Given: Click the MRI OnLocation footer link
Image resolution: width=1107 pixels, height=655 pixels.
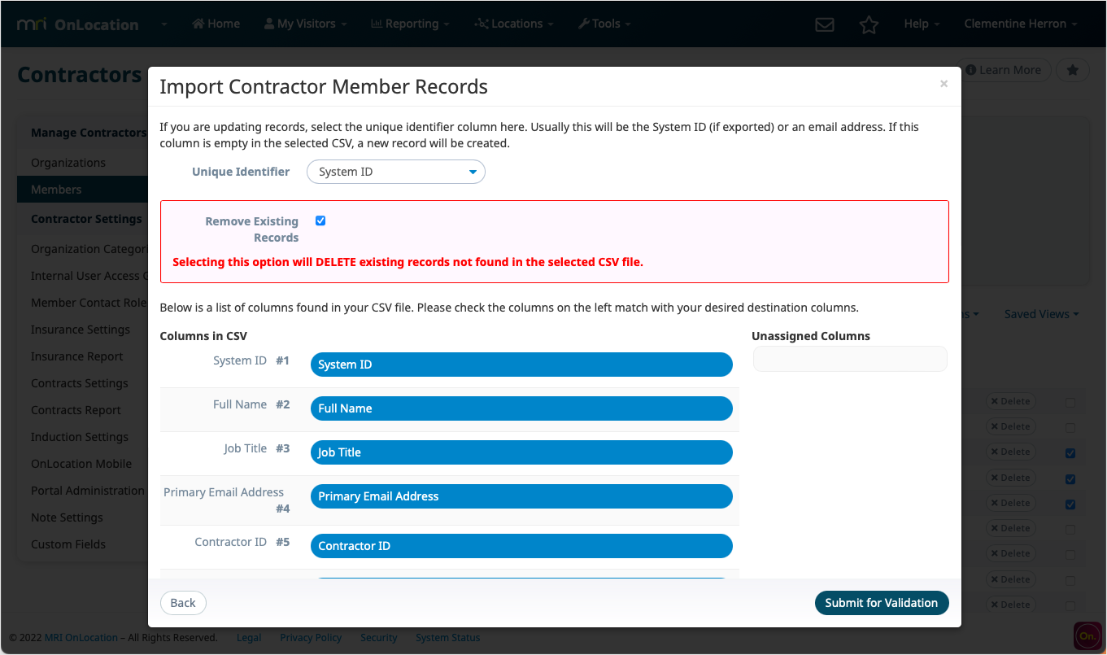Looking at the screenshot, I should 81,638.
